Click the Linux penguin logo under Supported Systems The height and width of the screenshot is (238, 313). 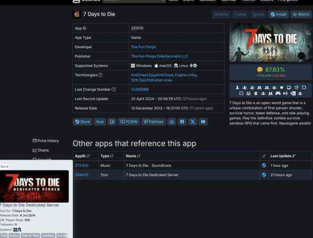pos(176,65)
